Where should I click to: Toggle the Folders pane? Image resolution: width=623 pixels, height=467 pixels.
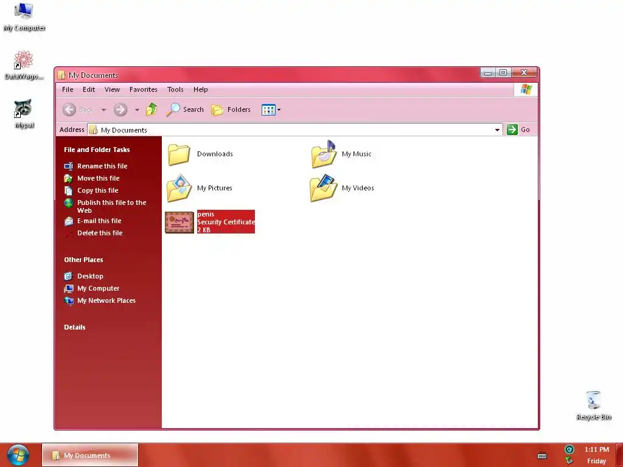(231, 109)
